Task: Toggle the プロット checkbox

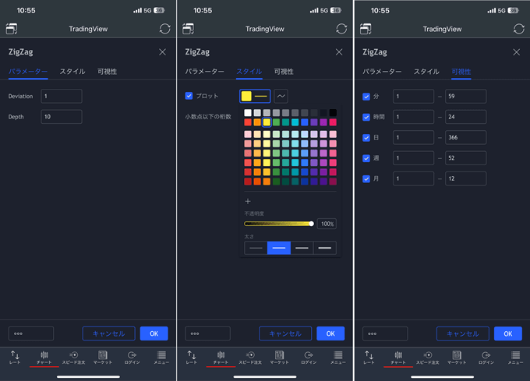Action: click(x=189, y=96)
